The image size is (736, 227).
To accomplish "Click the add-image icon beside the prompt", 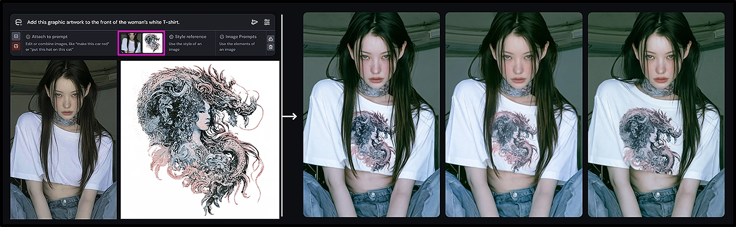I will click(x=18, y=22).
